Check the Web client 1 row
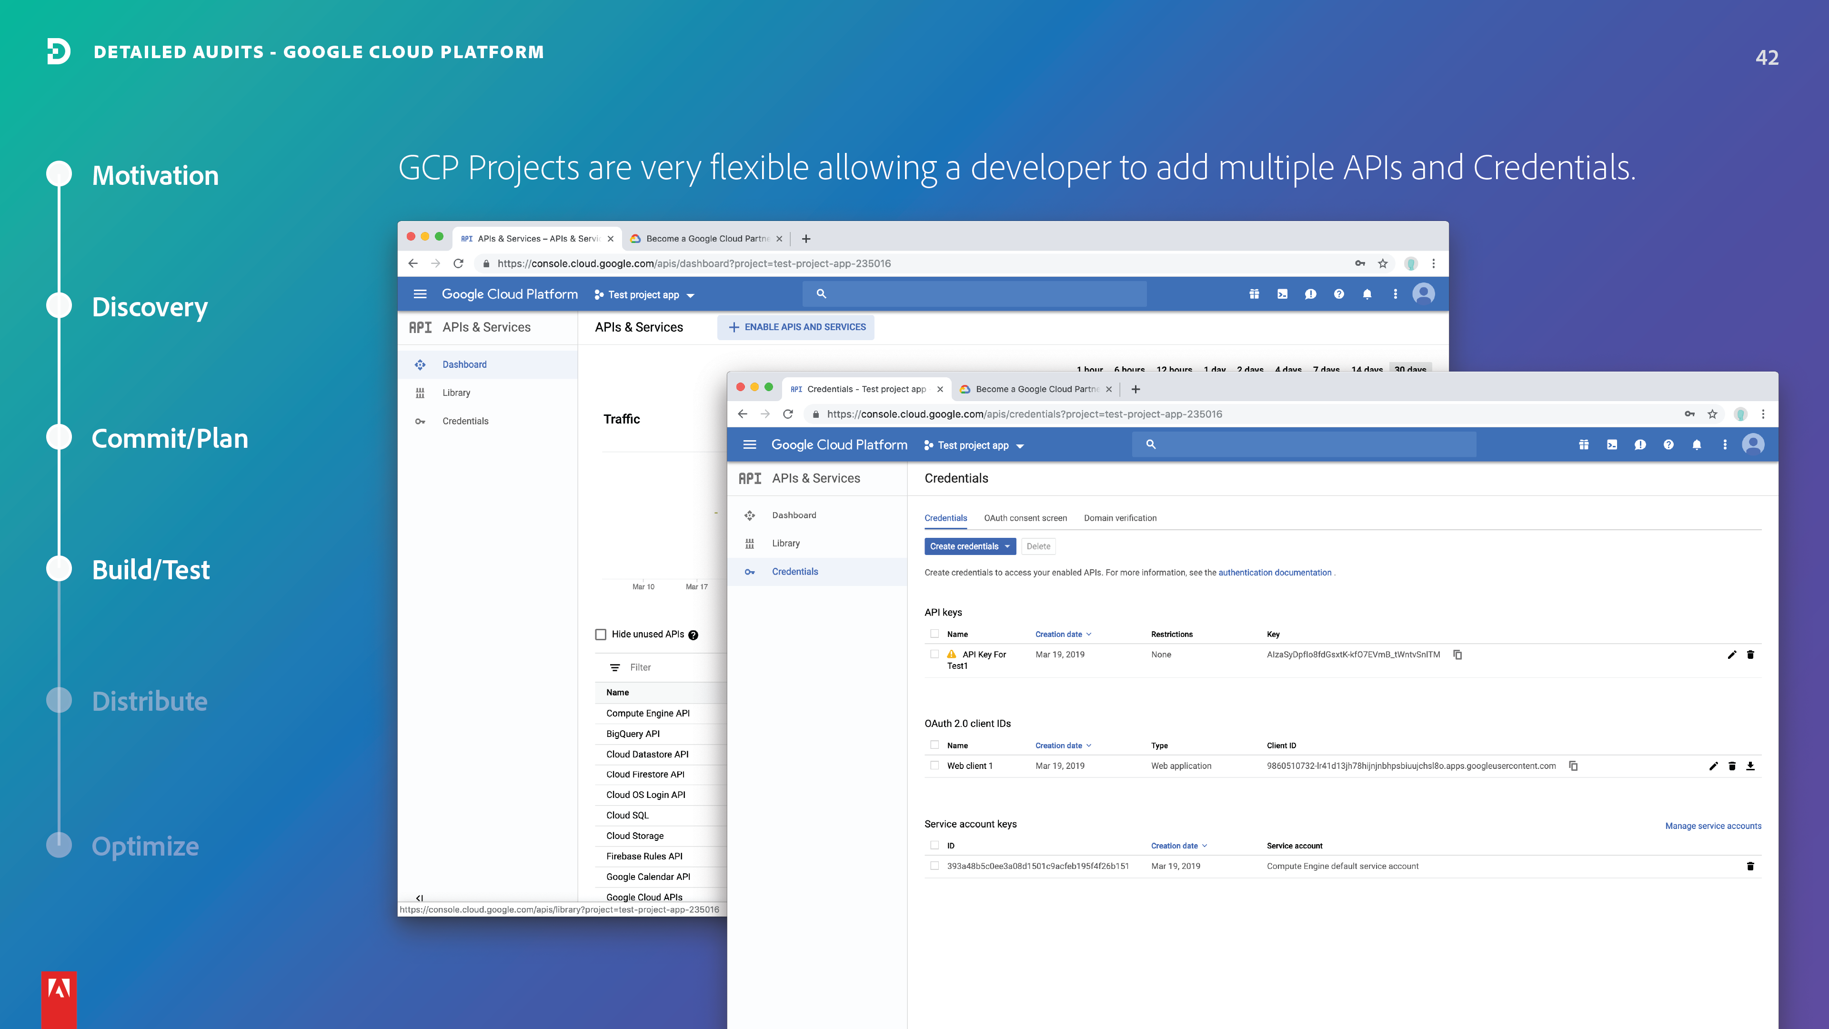The width and height of the screenshot is (1829, 1029). click(x=935, y=766)
